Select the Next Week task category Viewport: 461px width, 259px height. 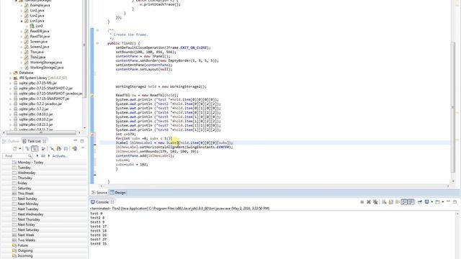coord(26,235)
